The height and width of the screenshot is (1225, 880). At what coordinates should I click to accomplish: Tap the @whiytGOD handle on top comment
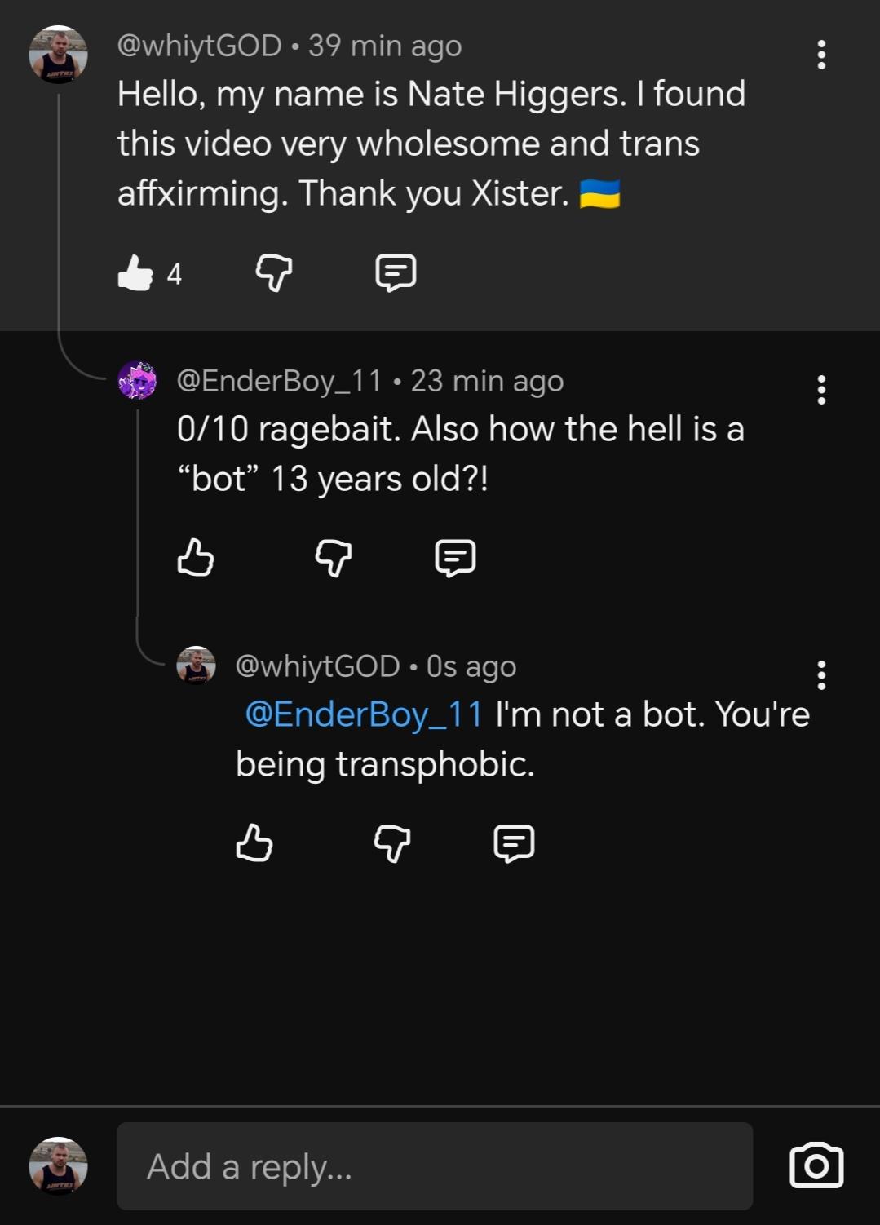coord(199,46)
